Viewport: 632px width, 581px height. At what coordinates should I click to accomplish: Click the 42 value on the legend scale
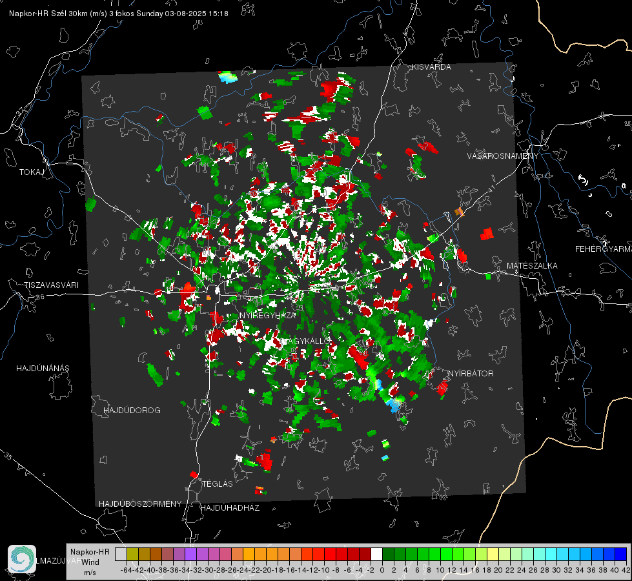click(626, 571)
